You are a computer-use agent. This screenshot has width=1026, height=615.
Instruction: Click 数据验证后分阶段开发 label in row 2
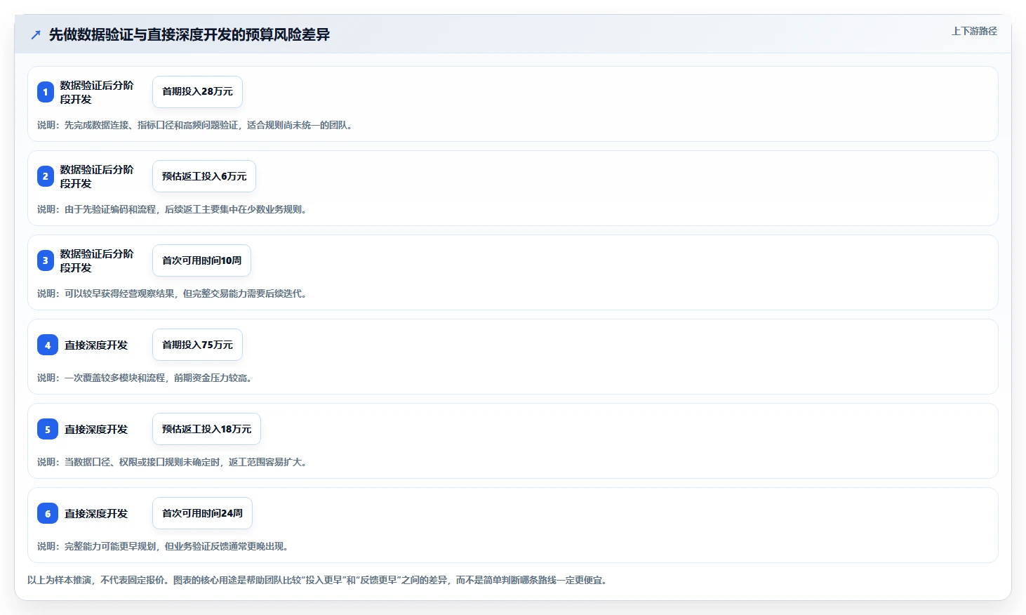(x=97, y=176)
